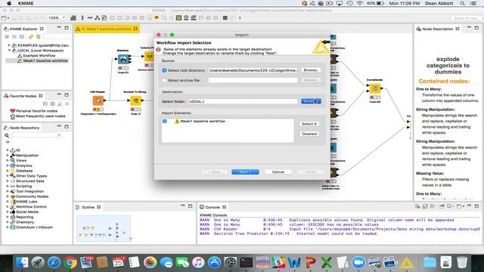Click the Reporting category icon
Screen dimensions: 484x272
[x=13, y=217]
